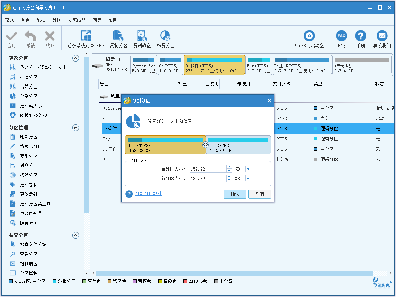396x297 pixels.
Task: Click the 原分区大小 input field
Action: click(x=208, y=169)
